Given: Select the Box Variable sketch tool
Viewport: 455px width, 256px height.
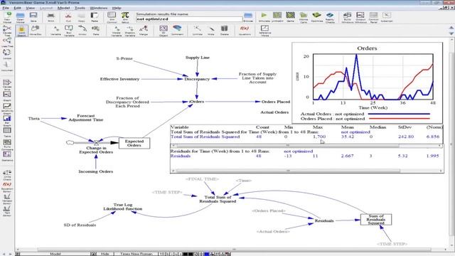Looking at the screenshot, I should coord(69,31).
